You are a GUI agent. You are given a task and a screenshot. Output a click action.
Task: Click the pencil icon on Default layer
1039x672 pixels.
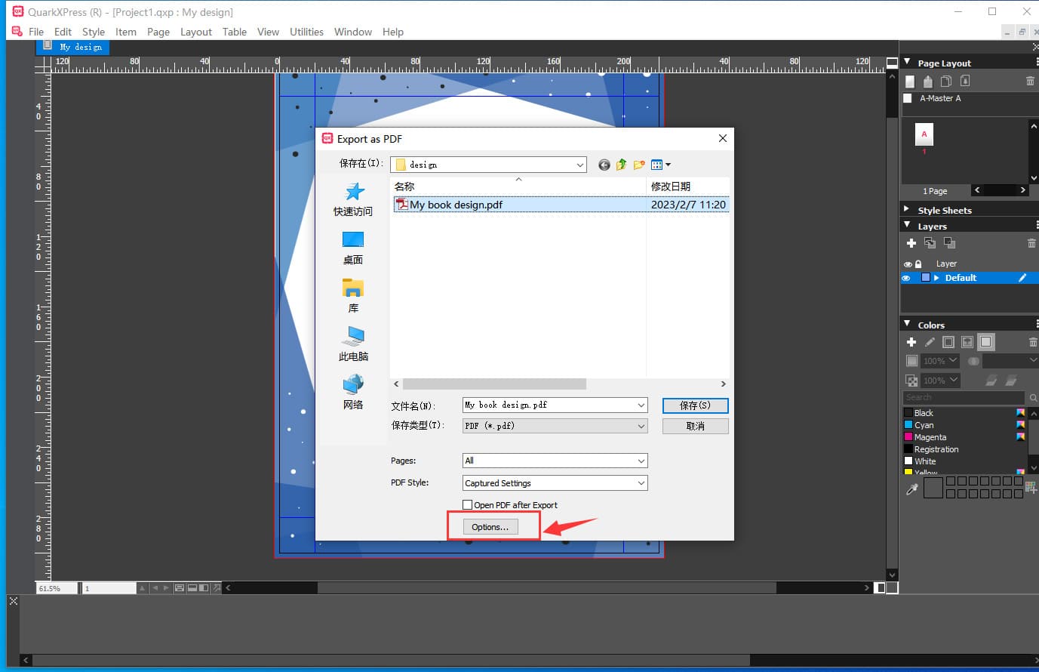click(x=1022, y=278)
